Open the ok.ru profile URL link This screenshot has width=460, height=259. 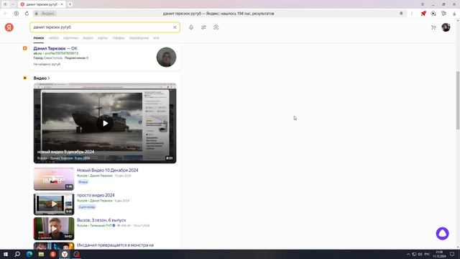(56, 53)
